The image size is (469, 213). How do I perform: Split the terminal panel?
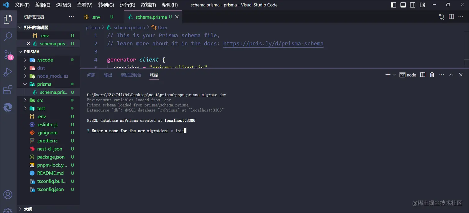[422, 75]
